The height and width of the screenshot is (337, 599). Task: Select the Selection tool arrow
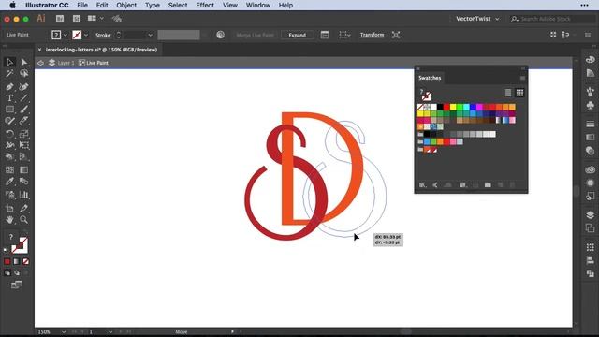point(9,62)
